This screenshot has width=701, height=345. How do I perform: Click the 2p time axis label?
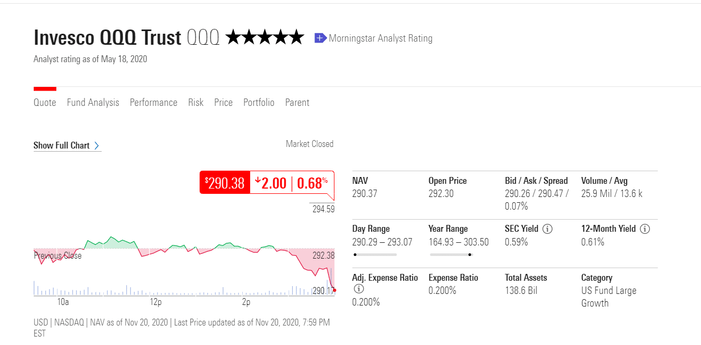(246, 302)
